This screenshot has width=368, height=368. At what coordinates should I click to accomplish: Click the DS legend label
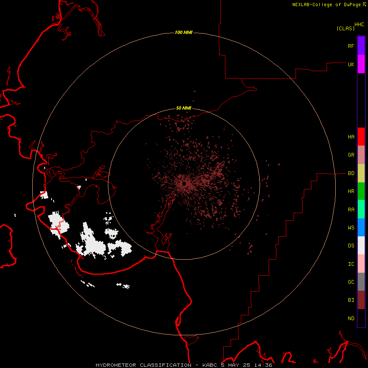click(x=351, y=246)
